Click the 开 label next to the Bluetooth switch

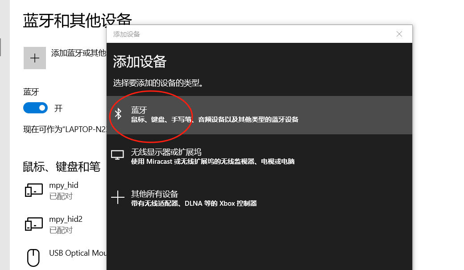point(58,108)
